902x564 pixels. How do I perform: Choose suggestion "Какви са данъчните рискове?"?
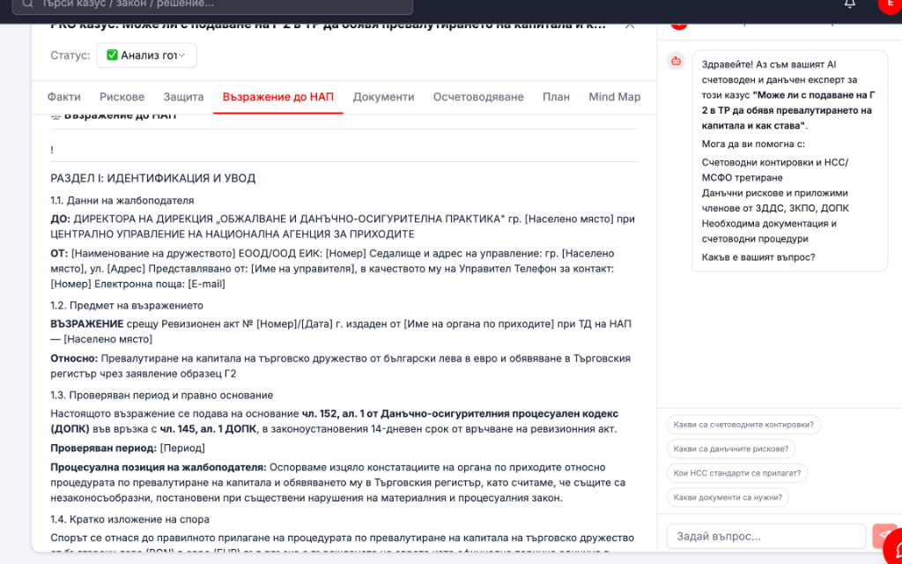730,449
